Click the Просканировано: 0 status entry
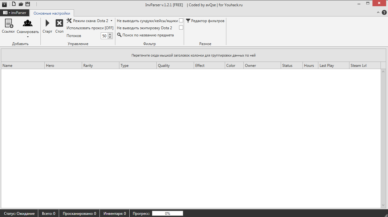 click(x=79, y=214)
